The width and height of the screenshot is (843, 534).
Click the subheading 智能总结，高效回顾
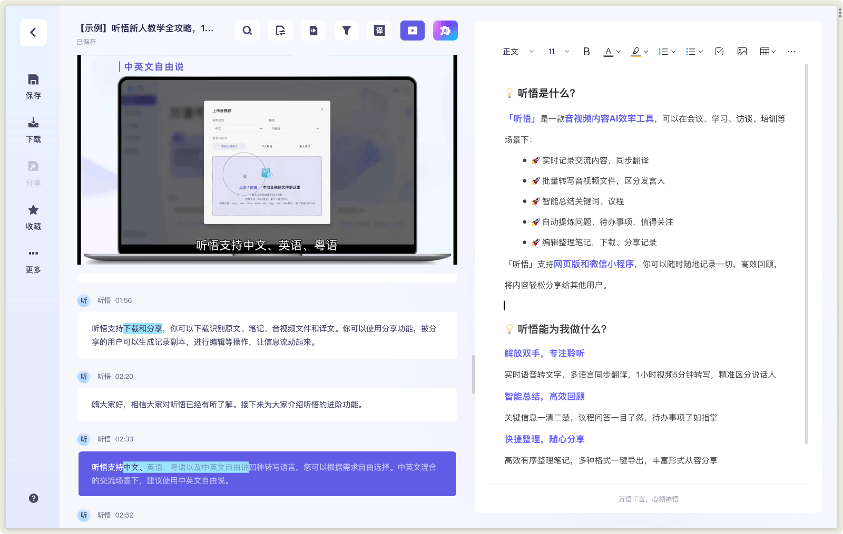[544, 397]
